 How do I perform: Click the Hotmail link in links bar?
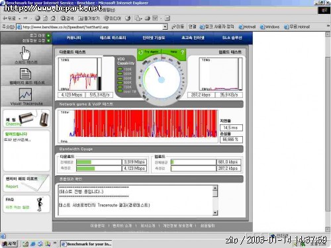[247, 27]
